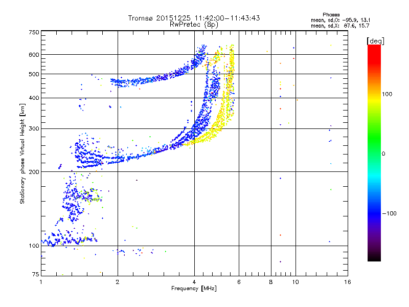Image resolution: width=409 pixels, height=307 pixels.
Task: Click the 'RwPretec (8p)' subtitle
Action: tap(194, 25)
